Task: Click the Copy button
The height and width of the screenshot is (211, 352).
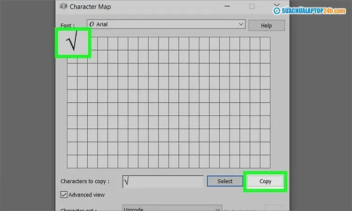Action: pos(265,181)
